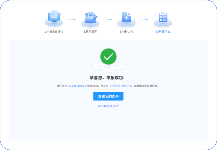Click the 查看和跟进审批进度 text

coord(146,86)
